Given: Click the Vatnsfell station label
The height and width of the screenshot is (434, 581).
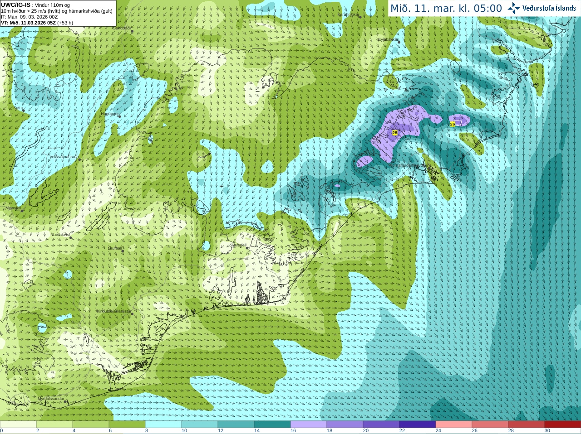Looking at the screenshot, I should [x=13, y=208].
